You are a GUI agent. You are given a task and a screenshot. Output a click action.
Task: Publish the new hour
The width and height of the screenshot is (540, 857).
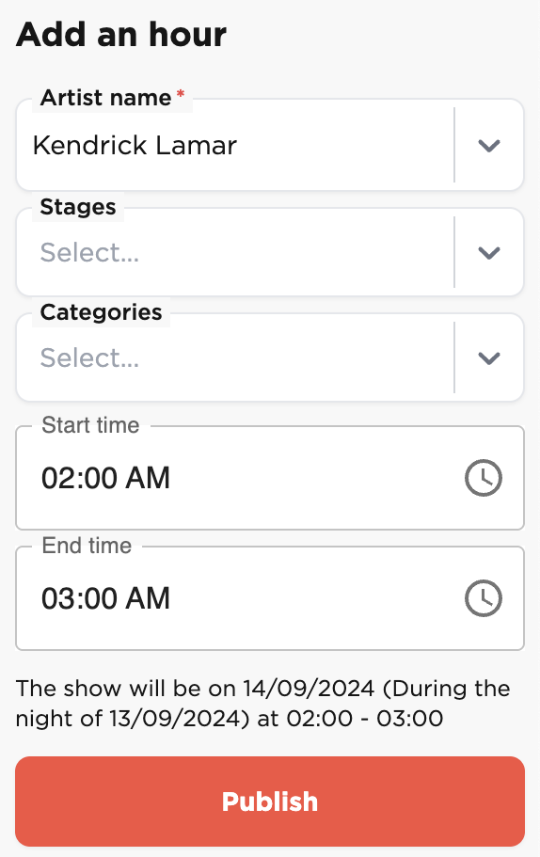(x=270, y=801)
